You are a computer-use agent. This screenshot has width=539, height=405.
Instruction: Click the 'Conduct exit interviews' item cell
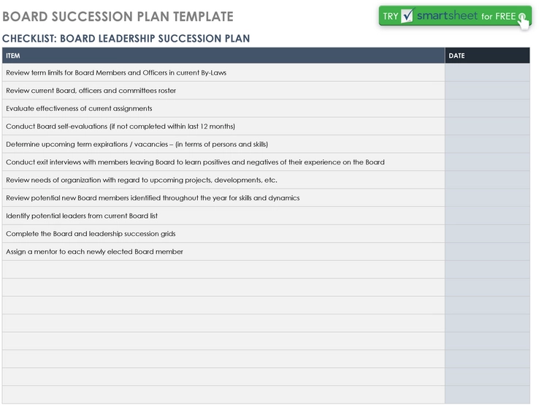pos(223,162)
